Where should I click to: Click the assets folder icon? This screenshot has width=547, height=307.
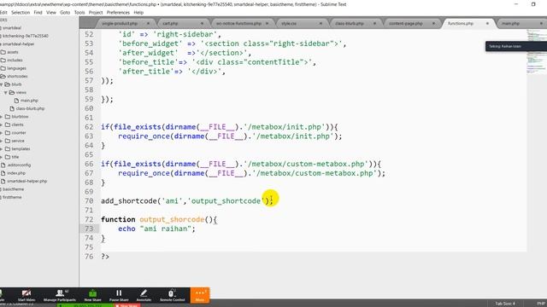click(x=3, y=52)
